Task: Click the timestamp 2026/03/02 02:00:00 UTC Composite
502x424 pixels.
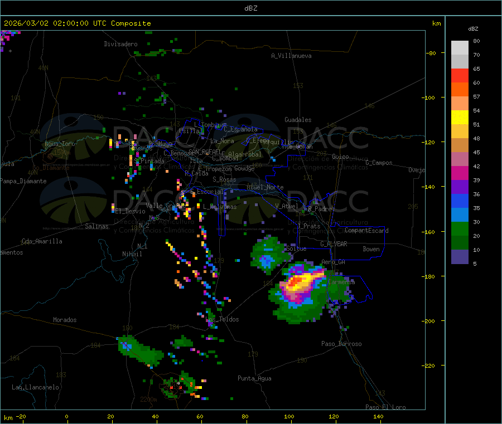Action: 77,23
